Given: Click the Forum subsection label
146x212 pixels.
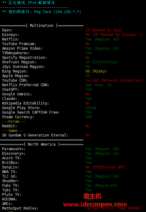Looking at the screenshot, I should tap(14, 122).
